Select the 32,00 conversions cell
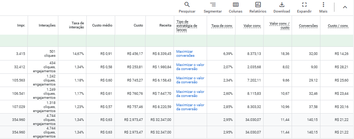The width and height of the screenshot is (354, 139). (x=313, y=54)
